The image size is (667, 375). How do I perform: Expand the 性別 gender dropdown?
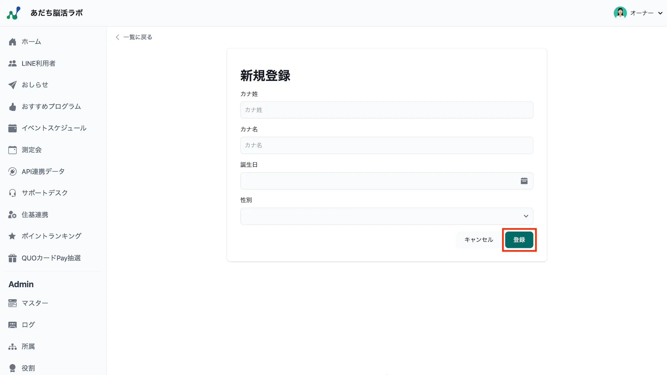click(x=526, y=216)
